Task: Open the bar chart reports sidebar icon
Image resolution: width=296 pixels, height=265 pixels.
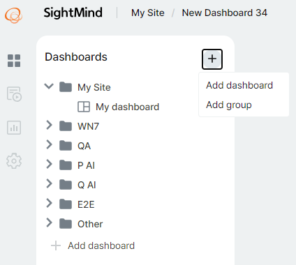Action: 14,128
